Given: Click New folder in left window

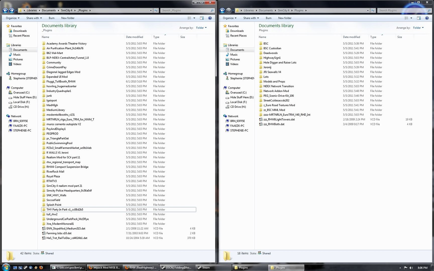Looking at the screenshot, I should 68,18.
